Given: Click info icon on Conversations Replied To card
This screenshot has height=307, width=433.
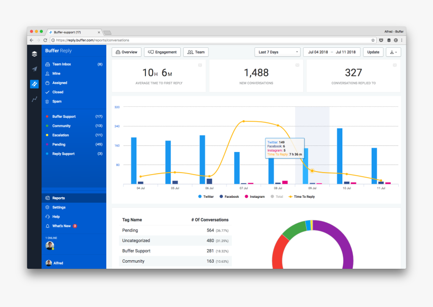Looking at the screenshot, I should [x=395, y=65].
